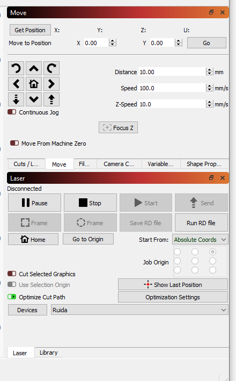Switch to the Cuts / L... tab
Viewport: 236px width, 381px height.
coord(26,164)
